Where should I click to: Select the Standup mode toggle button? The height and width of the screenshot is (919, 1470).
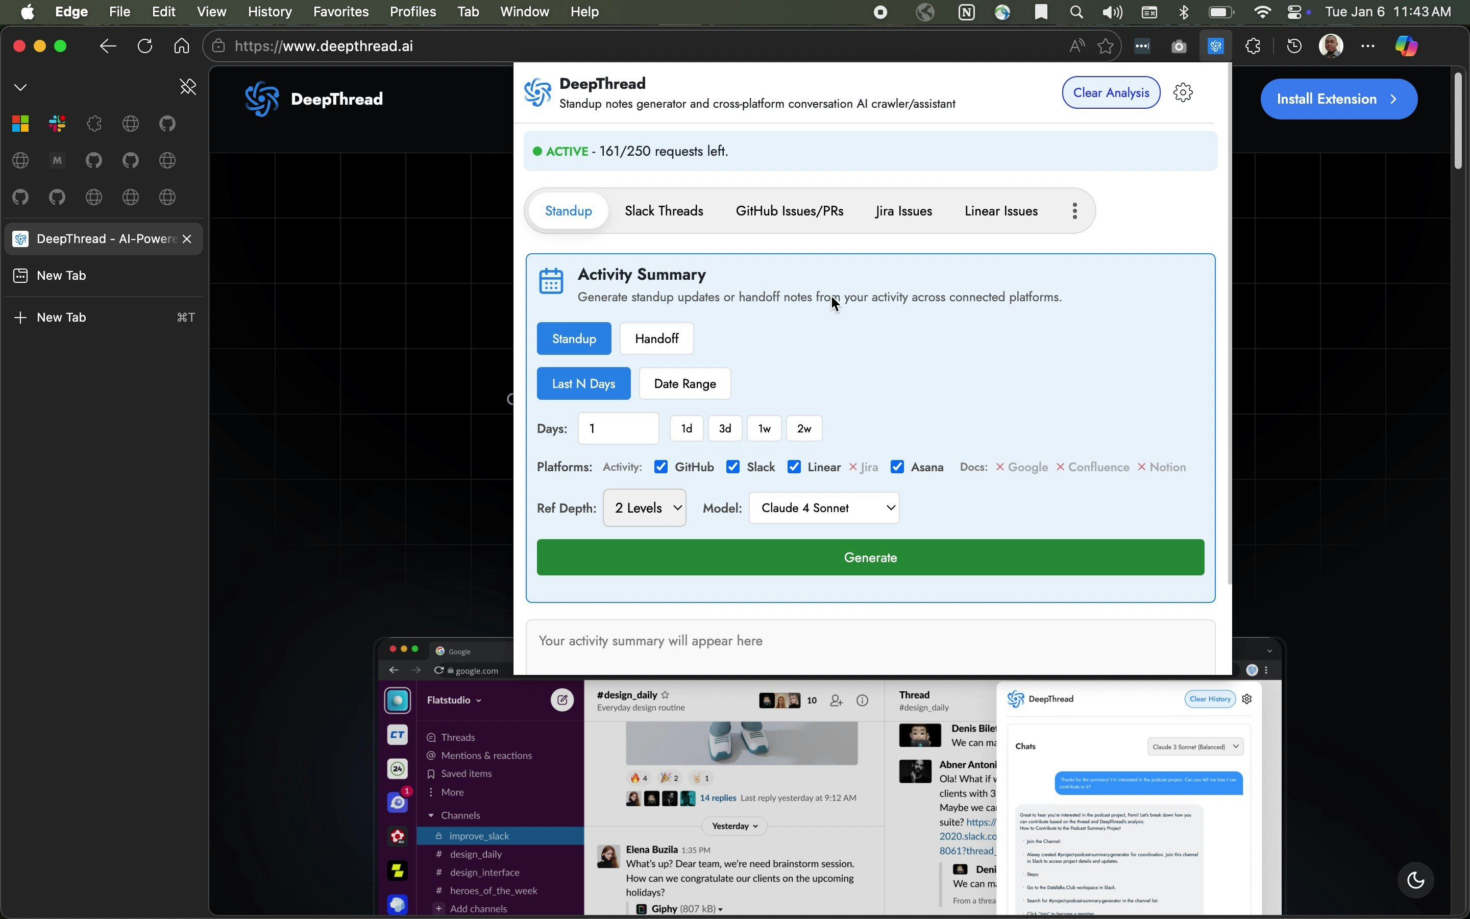574,338
